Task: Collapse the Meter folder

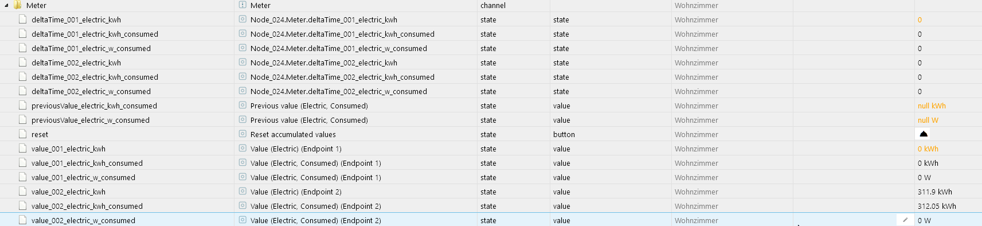Action: (x=6, y=5)
